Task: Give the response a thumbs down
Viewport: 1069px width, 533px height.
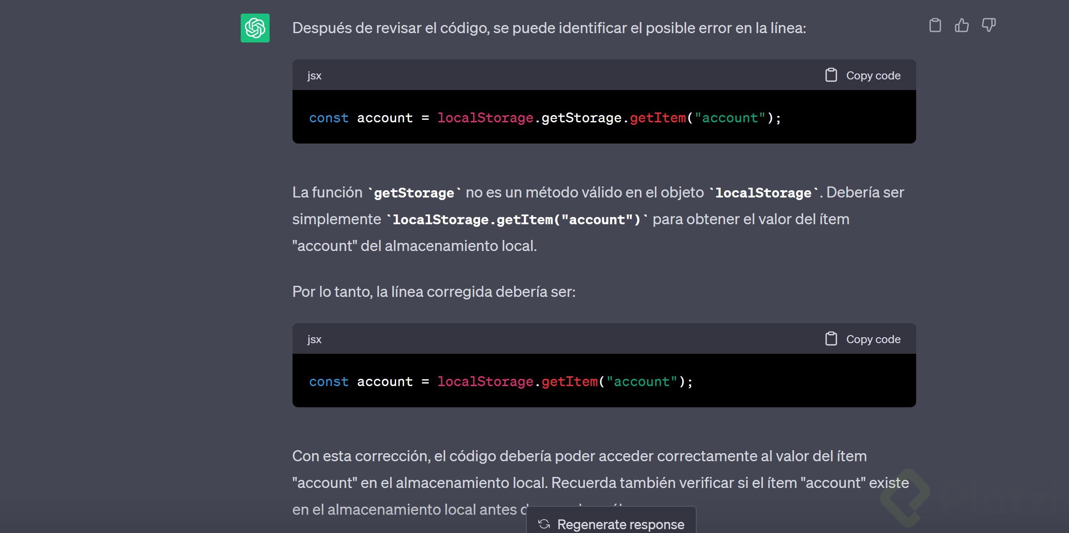Action: (988, 25)
